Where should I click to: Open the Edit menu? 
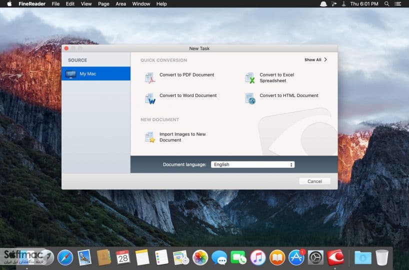coord(70,4)
